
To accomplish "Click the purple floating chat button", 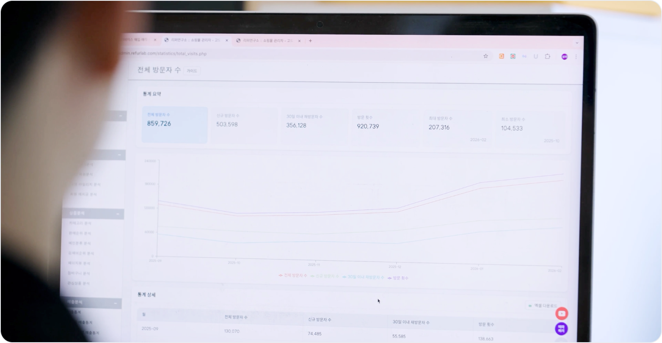I will pyautogui.click(x=561, y=329).
